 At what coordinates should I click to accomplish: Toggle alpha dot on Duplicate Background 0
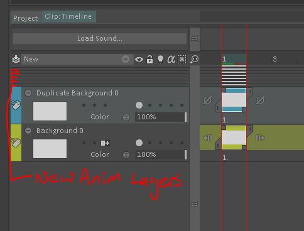[x=171, y=105]
